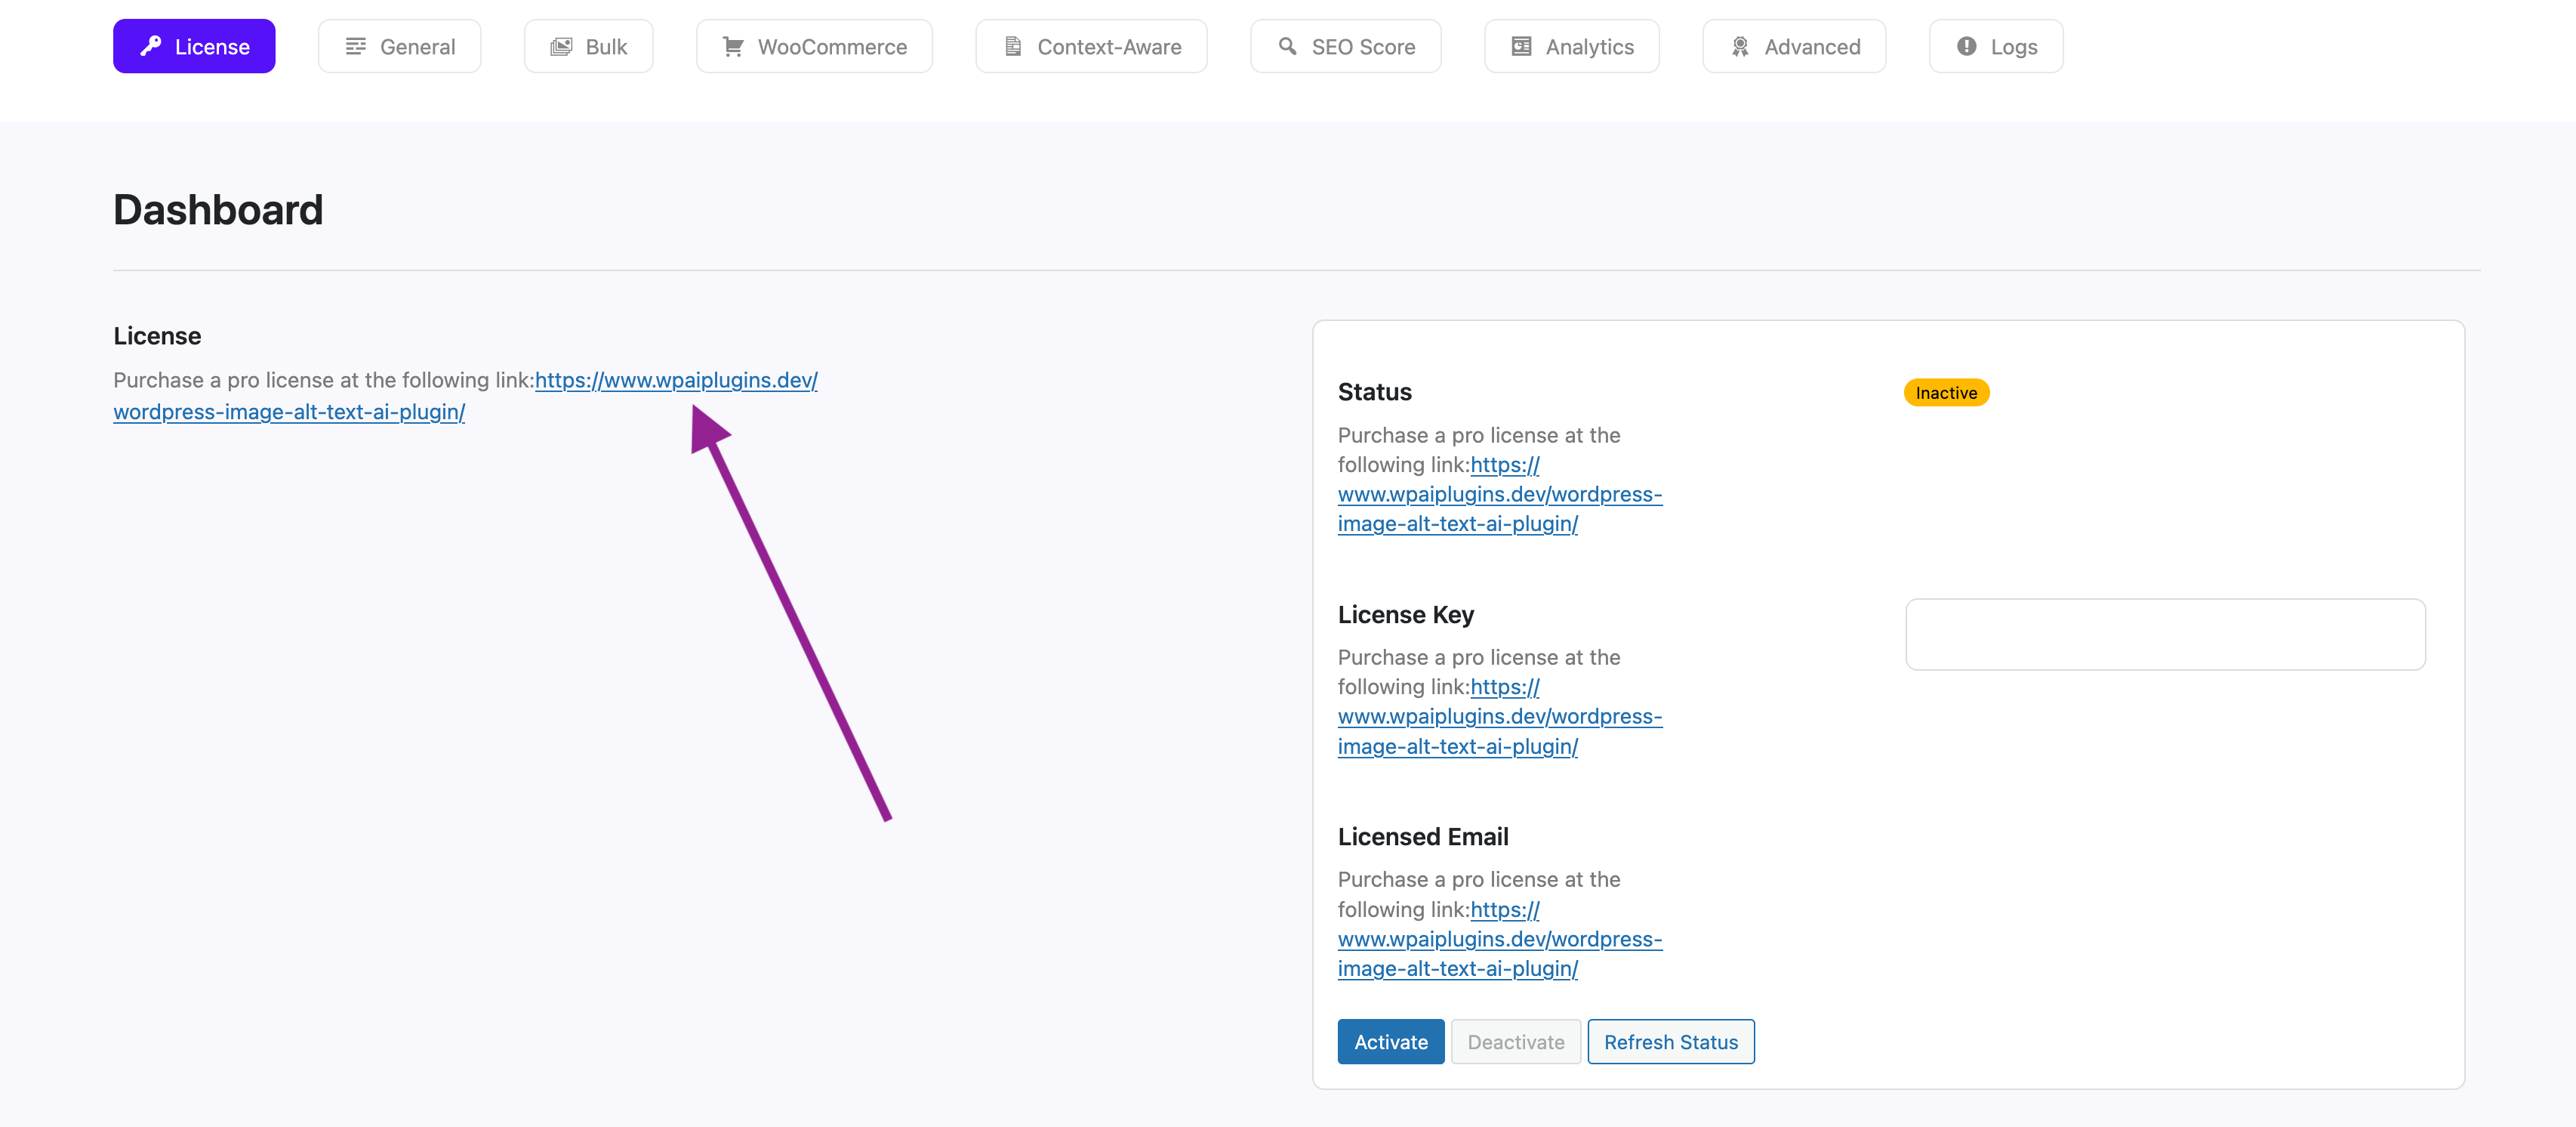Screen dimensions: 2576x1127
Task: Click the Activate button
Action: coord(1390,1041)
